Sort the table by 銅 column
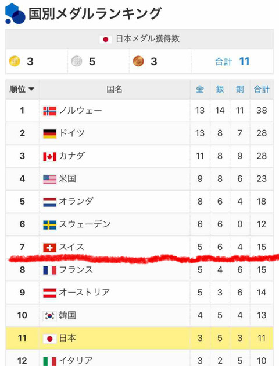 240,89
